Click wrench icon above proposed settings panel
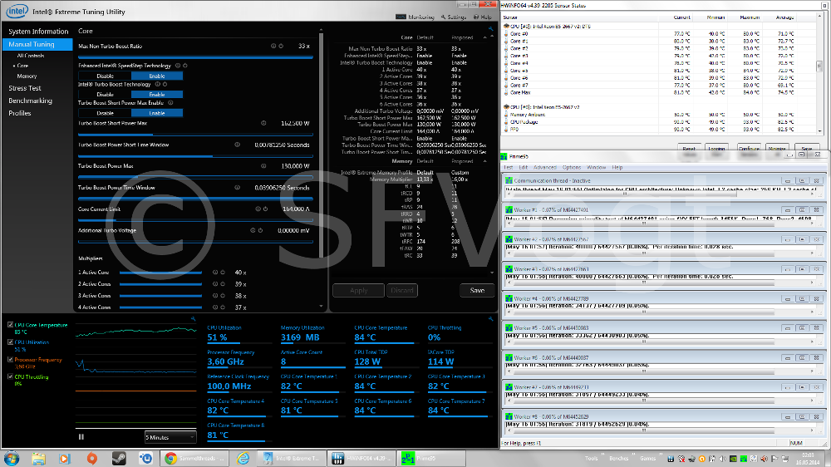831x467 pixels. (491, 29)
